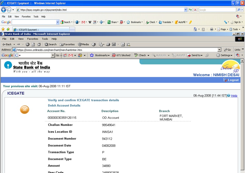
Task: Click History icon in State Bank toolbar
Action: 93,44
